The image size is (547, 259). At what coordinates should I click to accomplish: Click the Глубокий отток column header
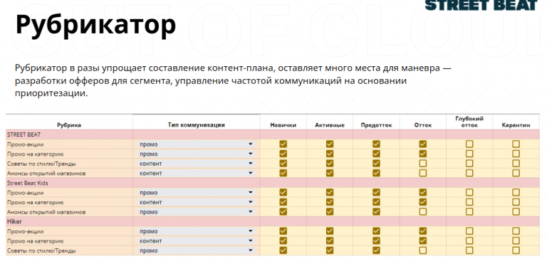pos(469,122)
